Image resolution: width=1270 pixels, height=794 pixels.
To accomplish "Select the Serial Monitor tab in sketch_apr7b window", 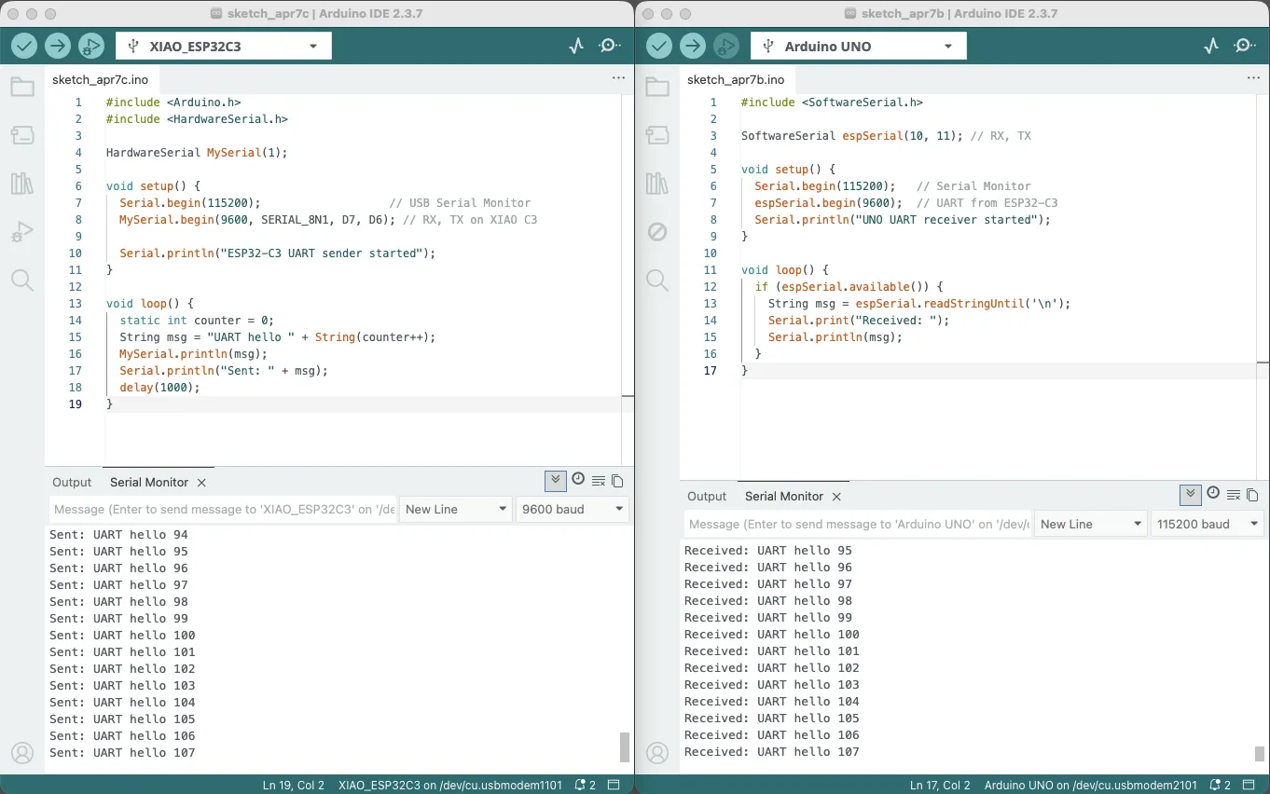I will (784, 497).
